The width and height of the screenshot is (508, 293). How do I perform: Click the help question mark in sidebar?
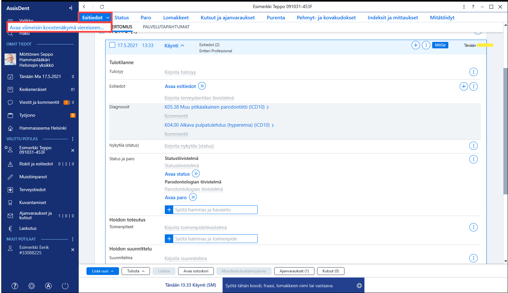15,286
